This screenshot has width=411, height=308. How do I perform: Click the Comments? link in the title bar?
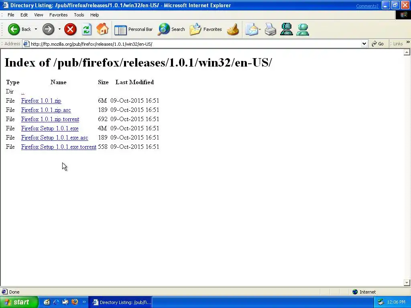367,6
